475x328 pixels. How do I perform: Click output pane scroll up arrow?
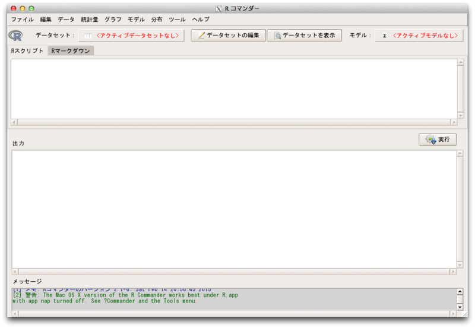(460, 154)
